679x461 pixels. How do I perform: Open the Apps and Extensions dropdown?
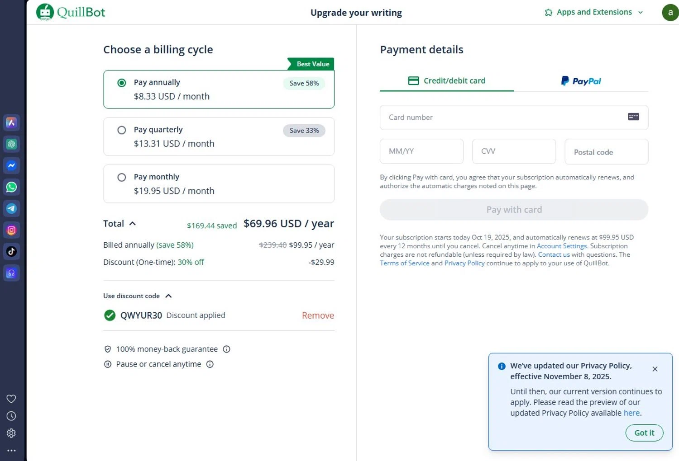point(594,12)
